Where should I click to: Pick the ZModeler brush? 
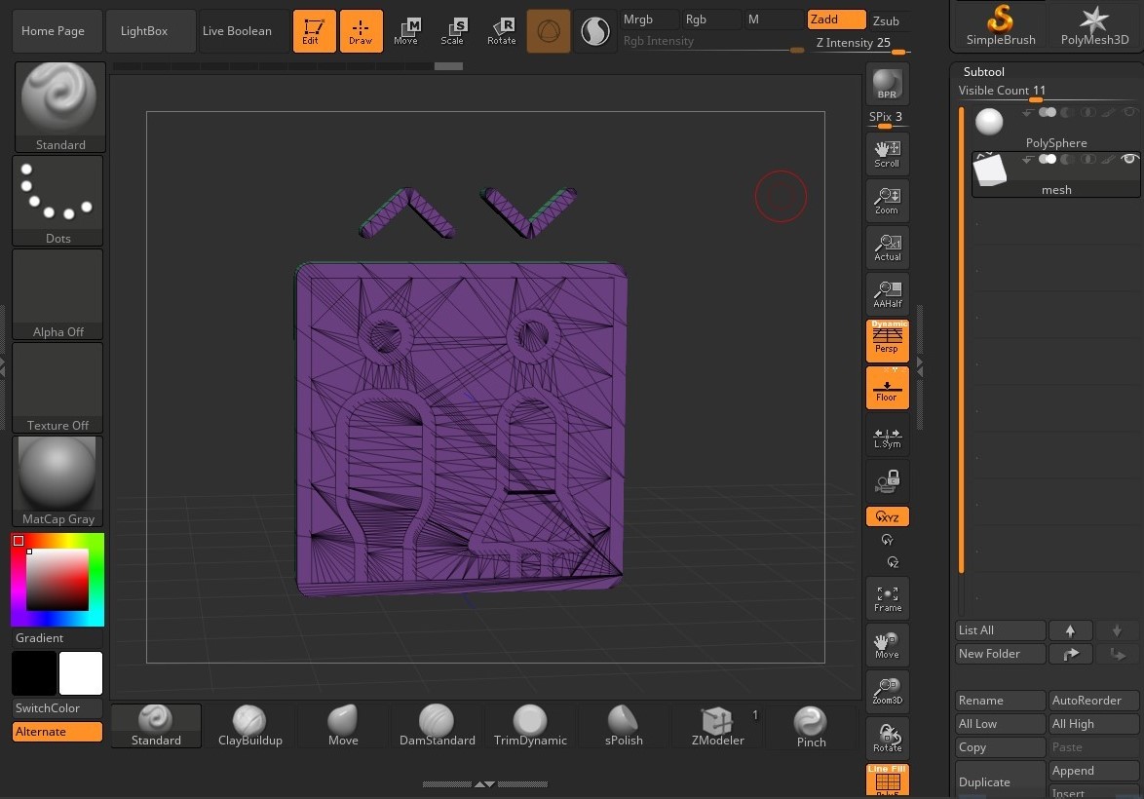click(718, 726)
